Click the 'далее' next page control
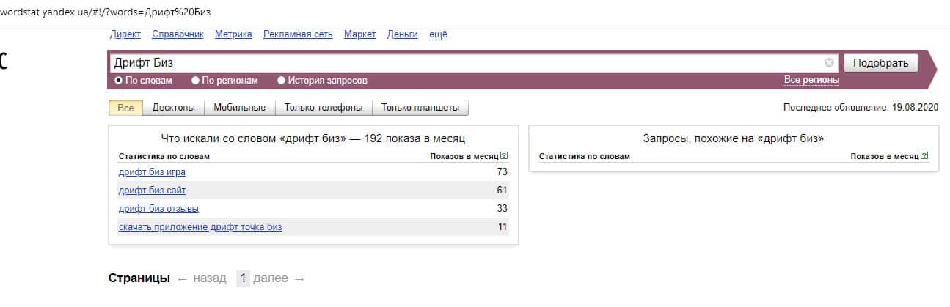 click(x=278, y=278)
